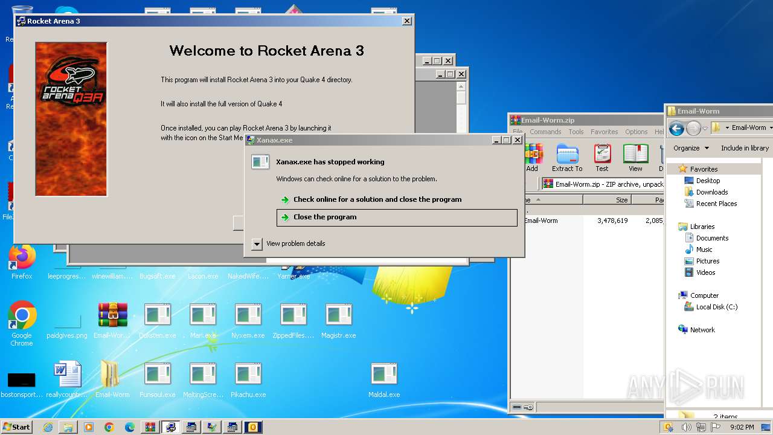Click the Test icon in WinRAR
This screenshot has height=435, width=773.
tap(602, 158)
